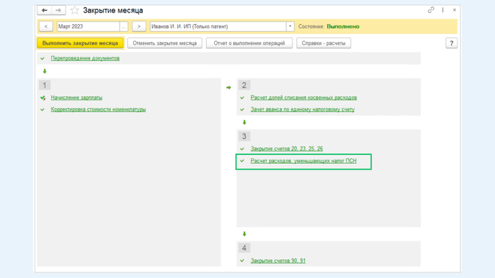This screenshot has width=495, height=278.
Task: Copy link using the chain icon
Action: [431, 10]
